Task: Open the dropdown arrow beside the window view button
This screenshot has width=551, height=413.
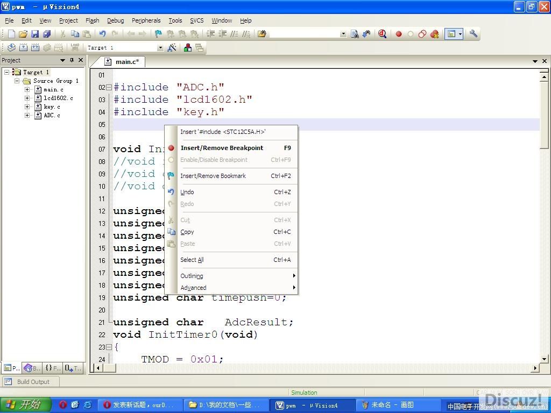Action: (460, 34)
